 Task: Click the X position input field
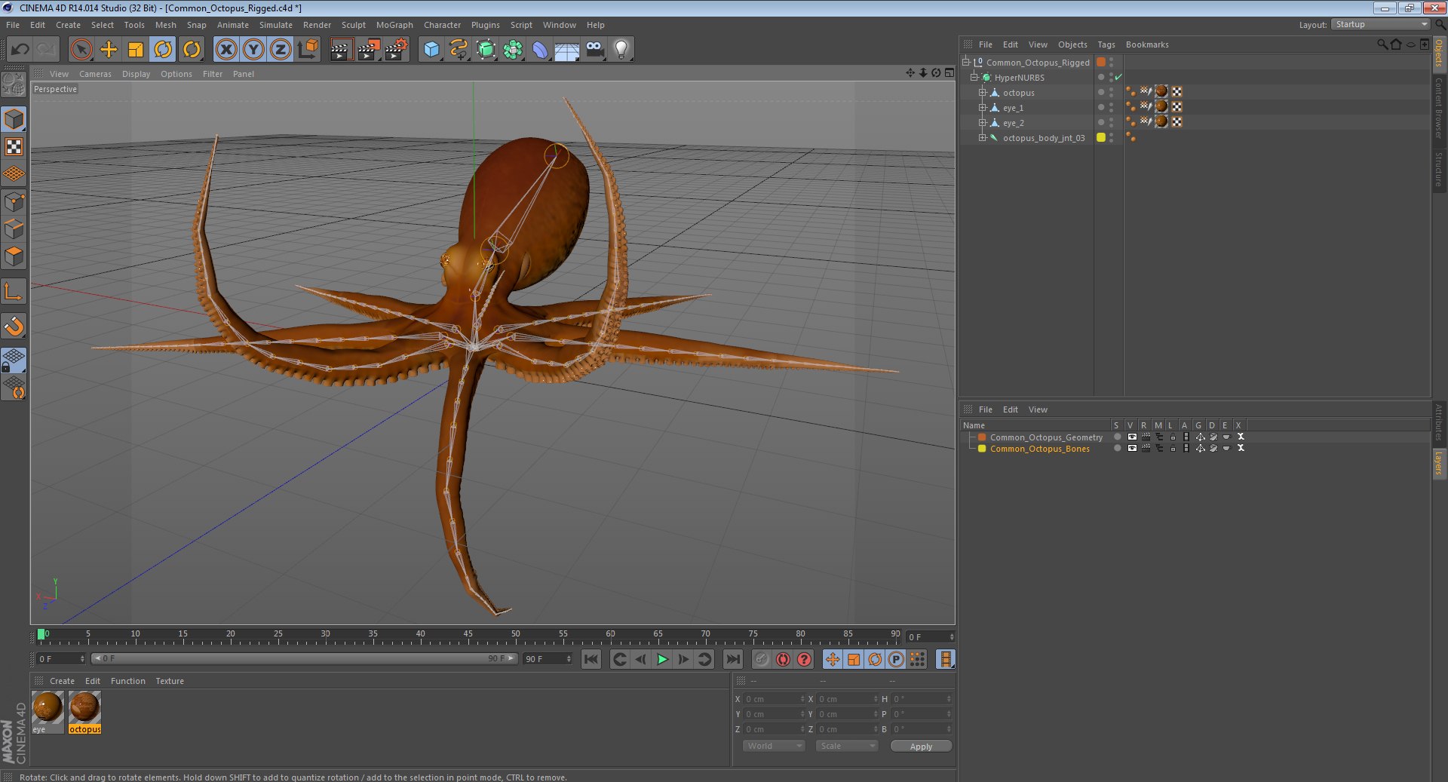coord(775,699)
